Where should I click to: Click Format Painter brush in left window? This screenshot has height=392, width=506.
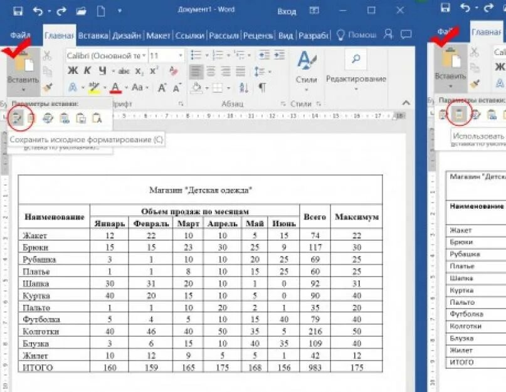48,87
